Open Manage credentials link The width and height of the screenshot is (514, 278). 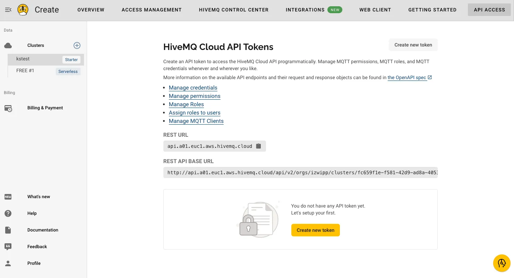pyautogui.click(x=193, y=88)
